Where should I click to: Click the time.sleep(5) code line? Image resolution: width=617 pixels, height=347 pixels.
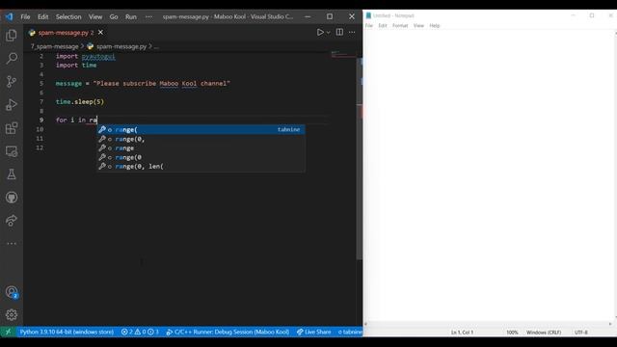80,101
